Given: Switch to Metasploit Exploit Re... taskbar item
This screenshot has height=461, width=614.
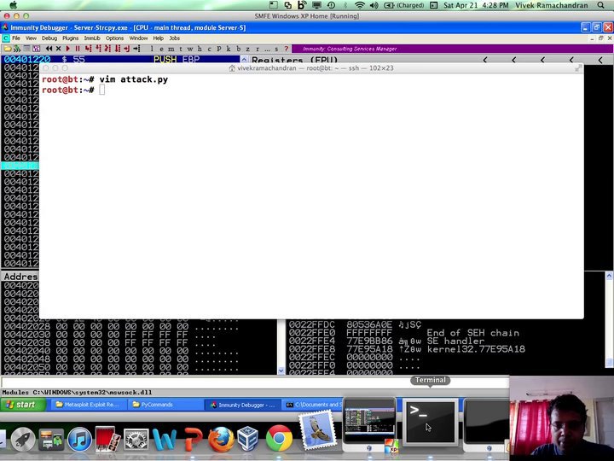Looking at the screenshot, I should (88, 405).
